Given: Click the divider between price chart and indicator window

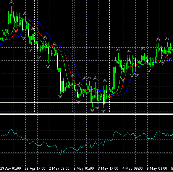Looking at the screenshot, I should (86, 114).
